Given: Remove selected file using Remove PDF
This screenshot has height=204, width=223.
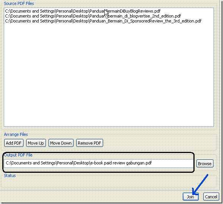Looking at the screenshot, I should pos(90,143).
